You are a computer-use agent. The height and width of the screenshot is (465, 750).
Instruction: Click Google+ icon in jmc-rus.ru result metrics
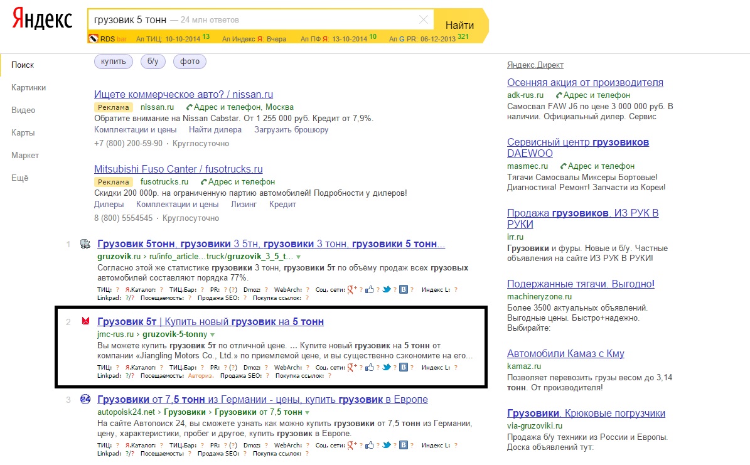(x=352, y=367)
